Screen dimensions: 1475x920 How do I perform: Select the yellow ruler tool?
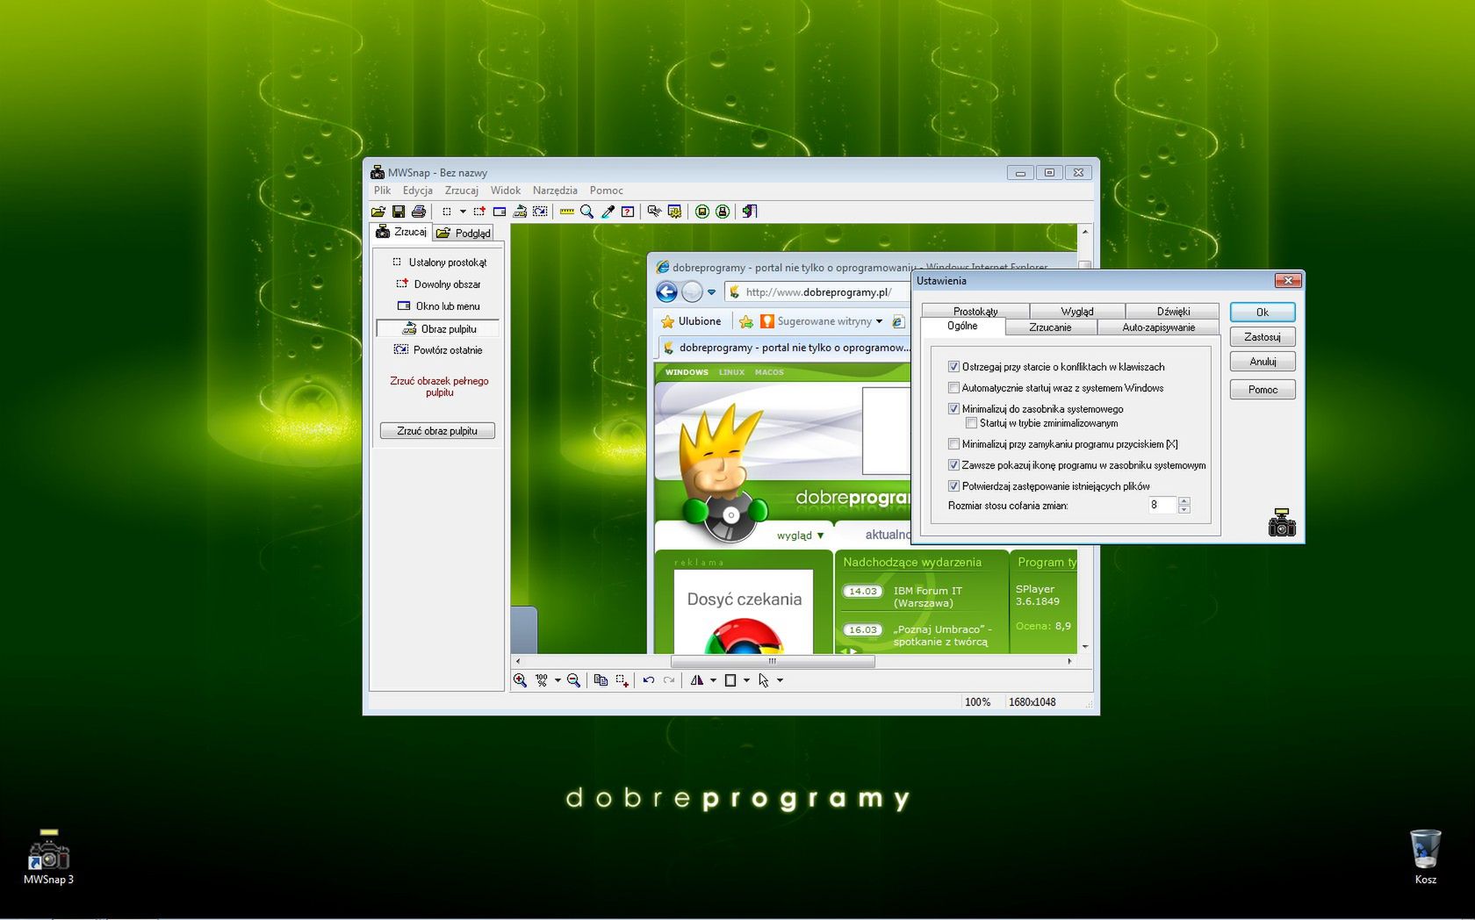pos(567,212)
